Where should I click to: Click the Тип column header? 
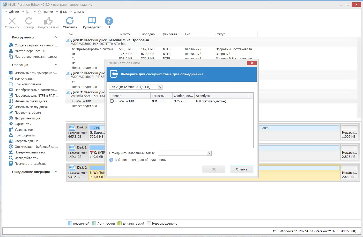198,34
